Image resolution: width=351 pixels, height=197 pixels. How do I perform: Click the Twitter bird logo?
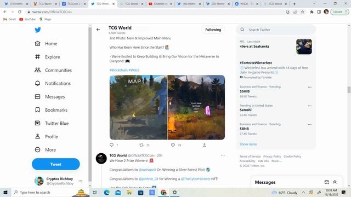point(38,30)
